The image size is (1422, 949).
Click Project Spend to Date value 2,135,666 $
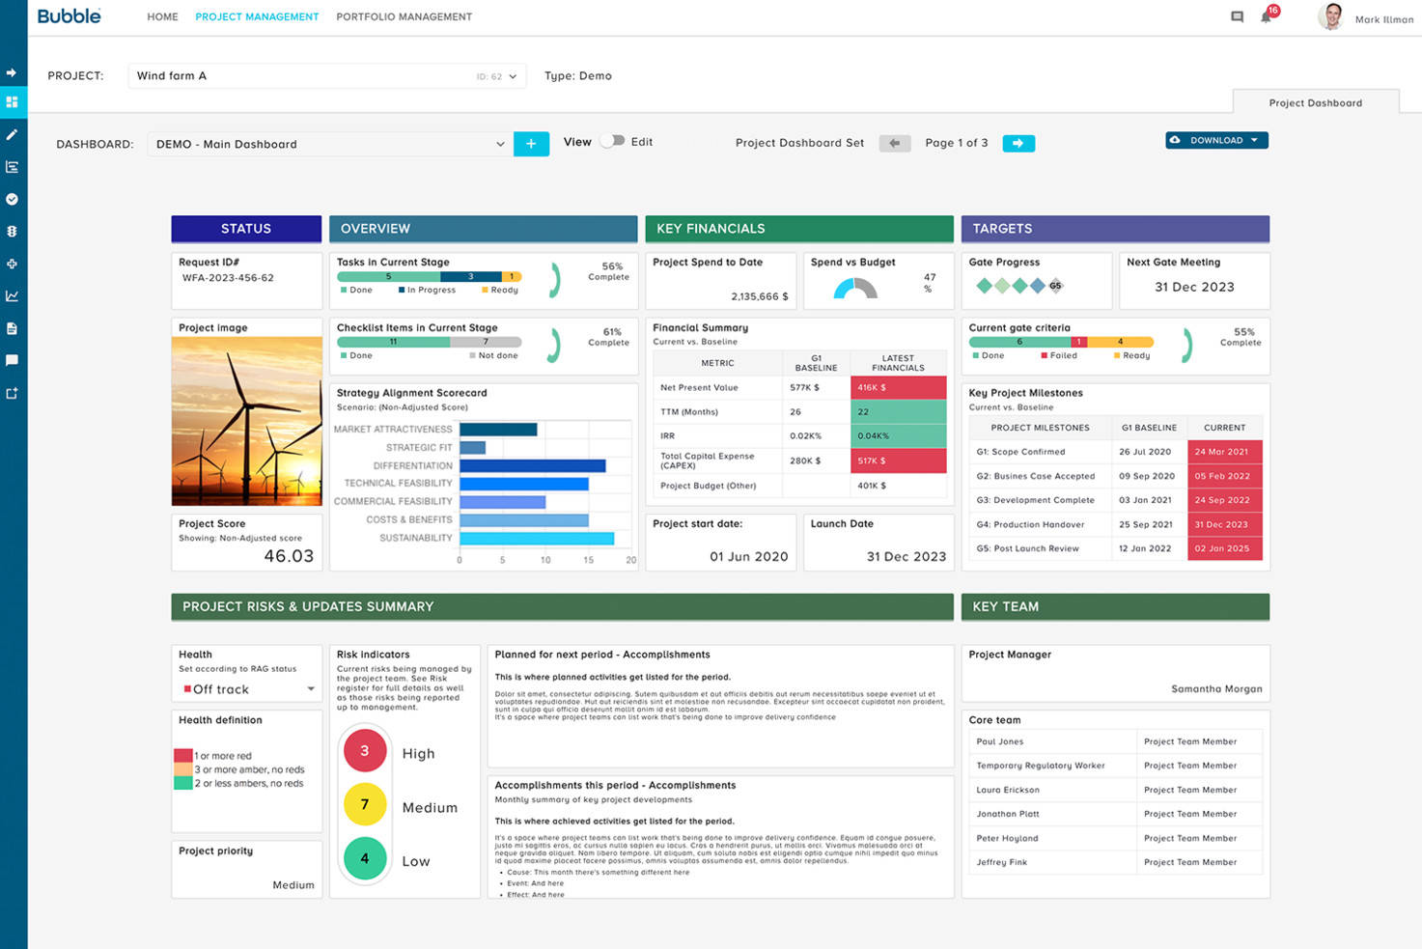click(760, 296)
